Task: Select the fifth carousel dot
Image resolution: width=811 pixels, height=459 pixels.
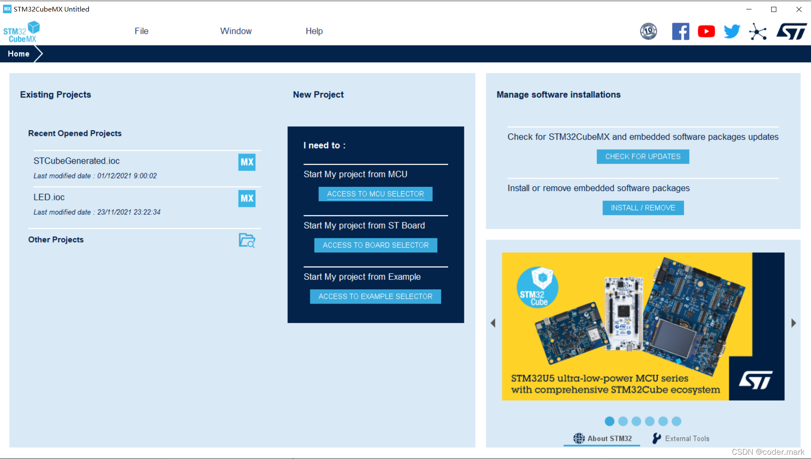Action: point(663,421)
